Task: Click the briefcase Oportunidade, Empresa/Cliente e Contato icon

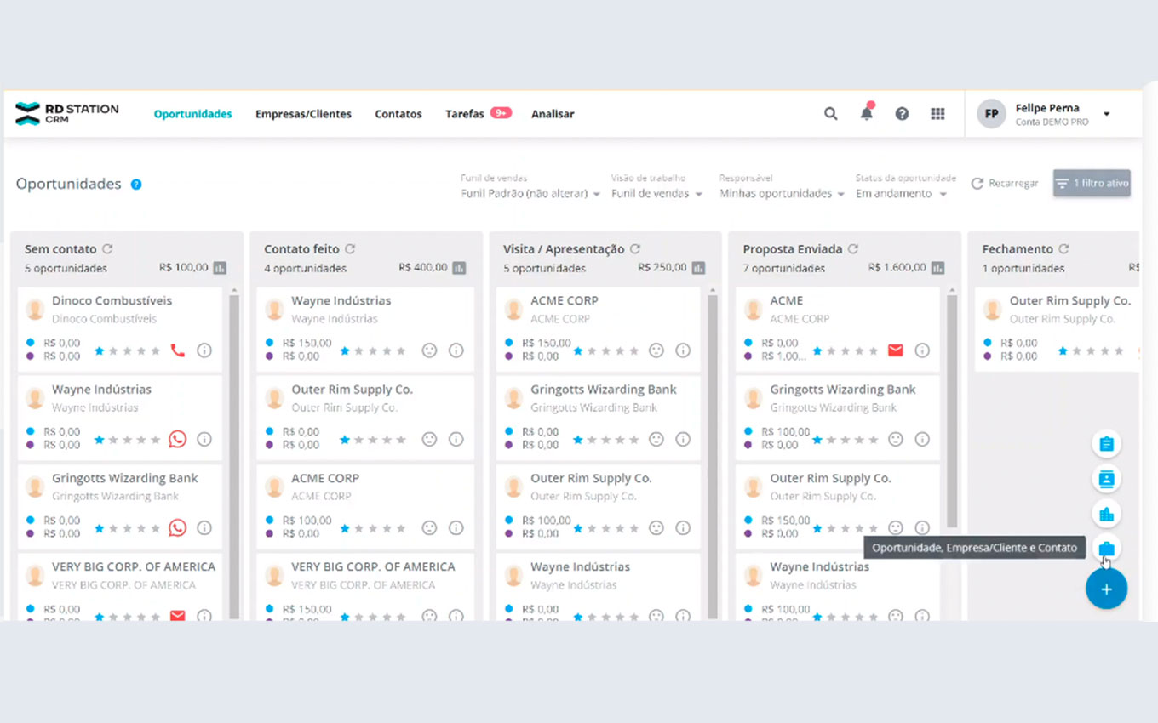Action: (x=1106, y=549)
